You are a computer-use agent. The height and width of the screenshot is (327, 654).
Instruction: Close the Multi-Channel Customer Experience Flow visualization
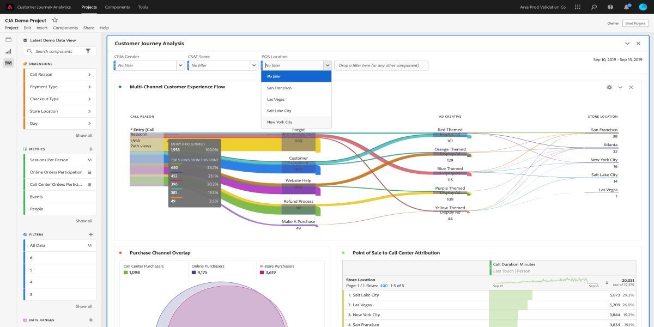[631, 87]
